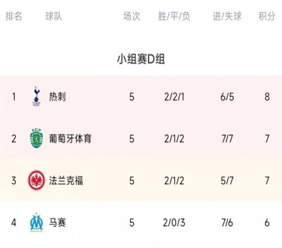Click Sporting's 7/7 goals value
The image size is (282, 248).
[x=227, y=139]
